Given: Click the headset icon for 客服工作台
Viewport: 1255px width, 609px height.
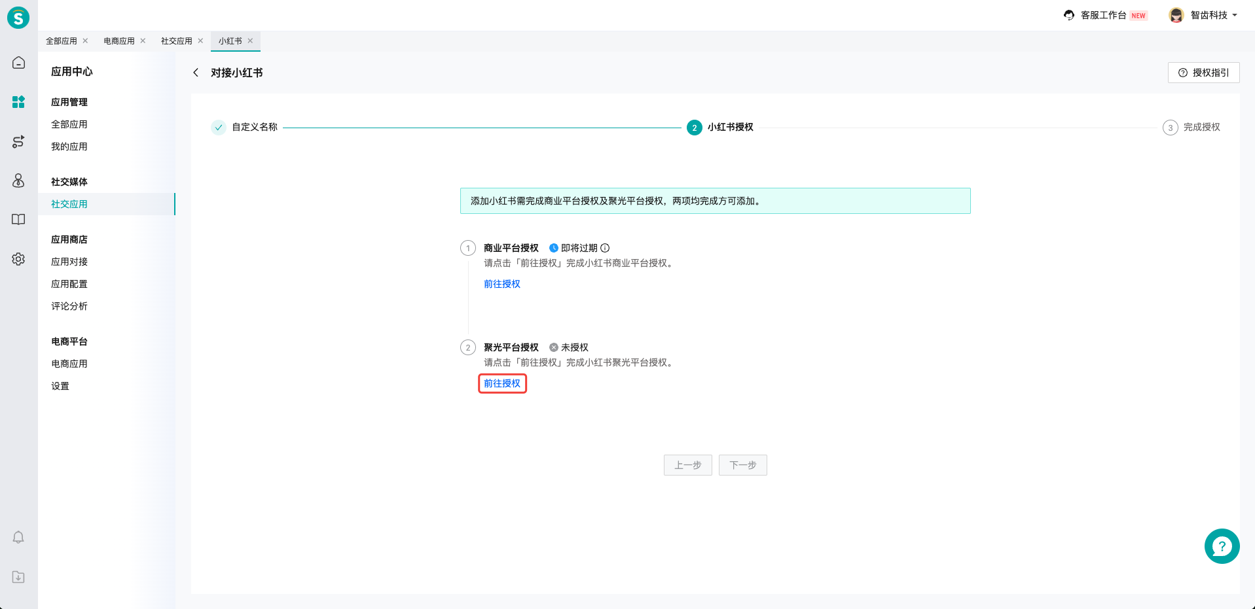Looking at the screenshot, I should point(1069,15).
